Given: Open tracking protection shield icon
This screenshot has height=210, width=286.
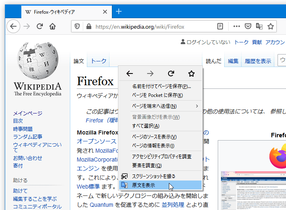Looking at the screenshot, I should 77,27.
